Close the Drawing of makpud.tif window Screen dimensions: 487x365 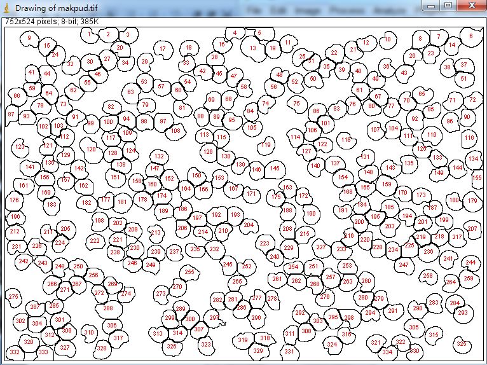pyautogui.click(x=471, y=5)
